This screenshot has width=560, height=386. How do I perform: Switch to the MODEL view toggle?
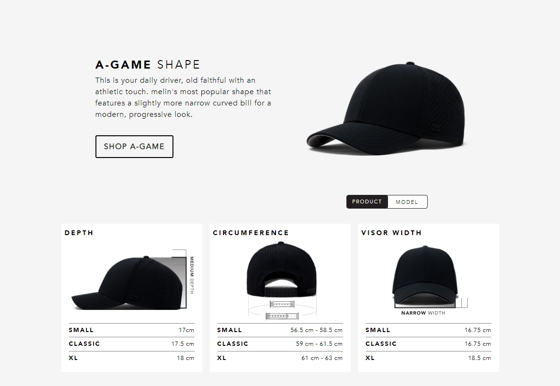(407, 202)
